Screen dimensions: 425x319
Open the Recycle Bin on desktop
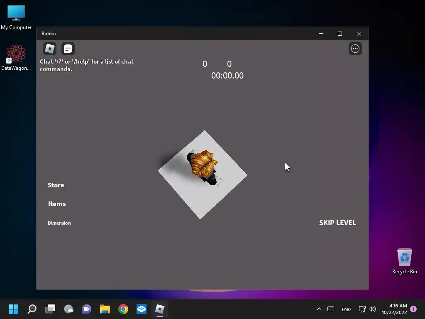pyautogui.click(x=404, y=261)
